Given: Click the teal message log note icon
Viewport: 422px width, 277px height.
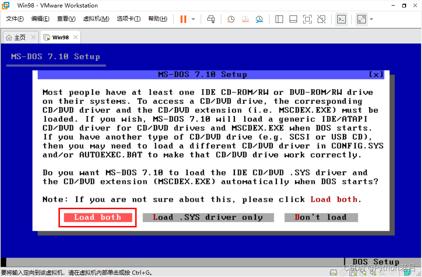Looking at the screenshot, I should 407,273.
